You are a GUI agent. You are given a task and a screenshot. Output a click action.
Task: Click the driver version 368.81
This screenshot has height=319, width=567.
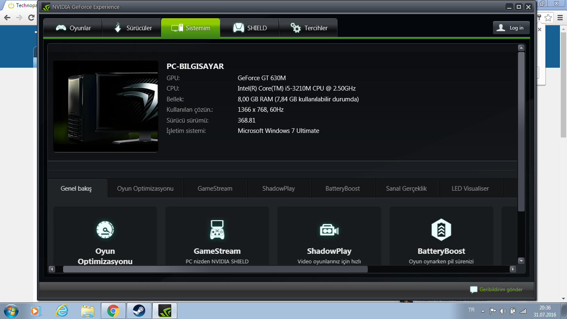(247, 120)
